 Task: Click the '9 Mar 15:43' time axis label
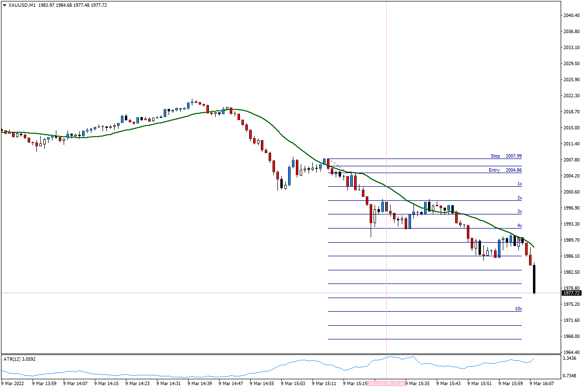(x=448, y=384)
